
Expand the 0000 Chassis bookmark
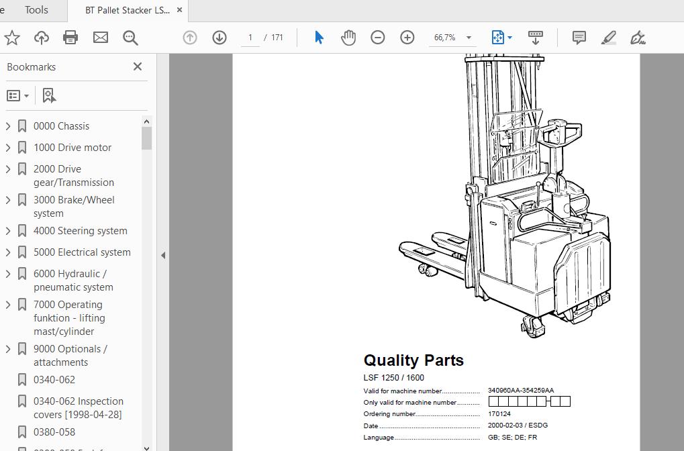coord(8,126)
